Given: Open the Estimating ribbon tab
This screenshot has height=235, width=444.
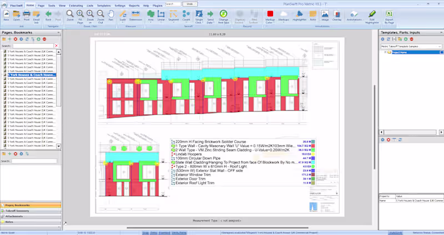Looking at the screenshot, I should [76, 4].
